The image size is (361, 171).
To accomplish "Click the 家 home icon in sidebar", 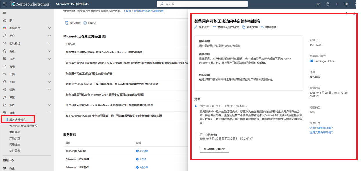I will (5, 21).
